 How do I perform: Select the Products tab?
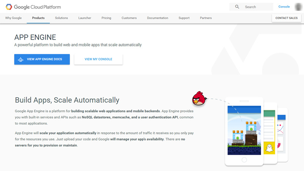coord(38,18)
